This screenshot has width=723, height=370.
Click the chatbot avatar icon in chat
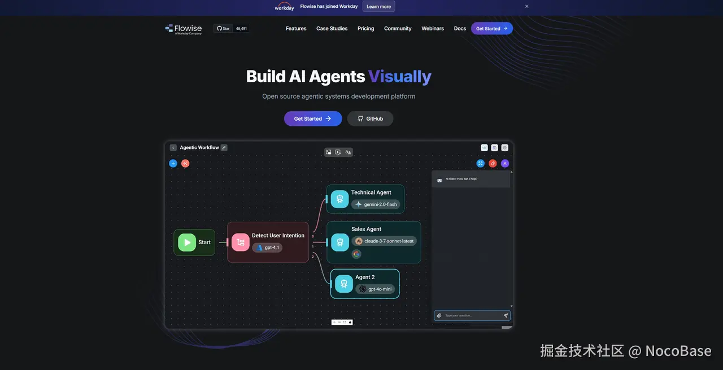[439, 180]
